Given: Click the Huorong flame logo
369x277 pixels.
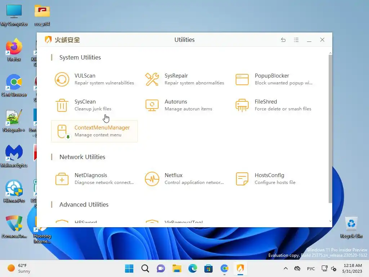Looking at the screenshot, I should point(48,40).
